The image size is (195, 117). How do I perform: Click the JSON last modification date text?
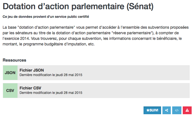[51, 75]
